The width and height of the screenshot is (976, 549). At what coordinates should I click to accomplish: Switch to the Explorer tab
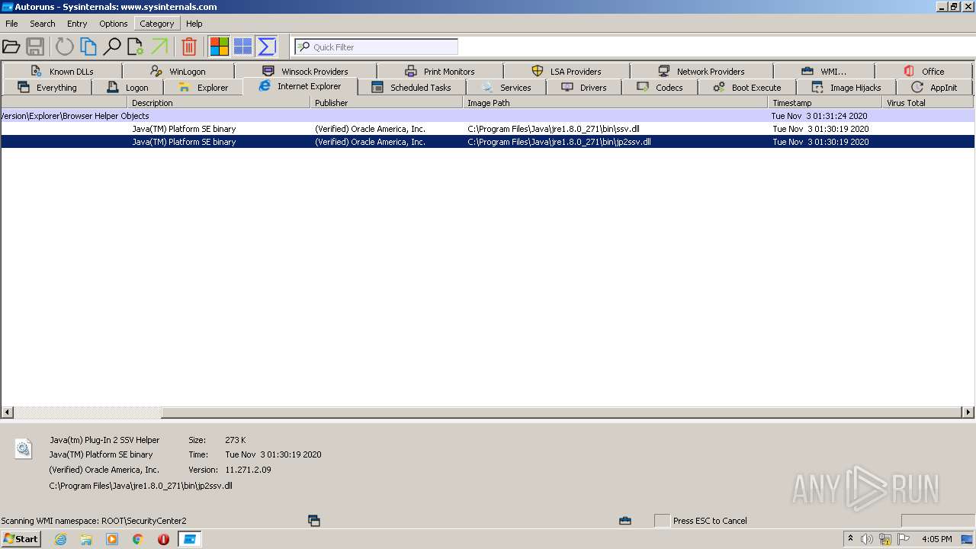point(203,87)
